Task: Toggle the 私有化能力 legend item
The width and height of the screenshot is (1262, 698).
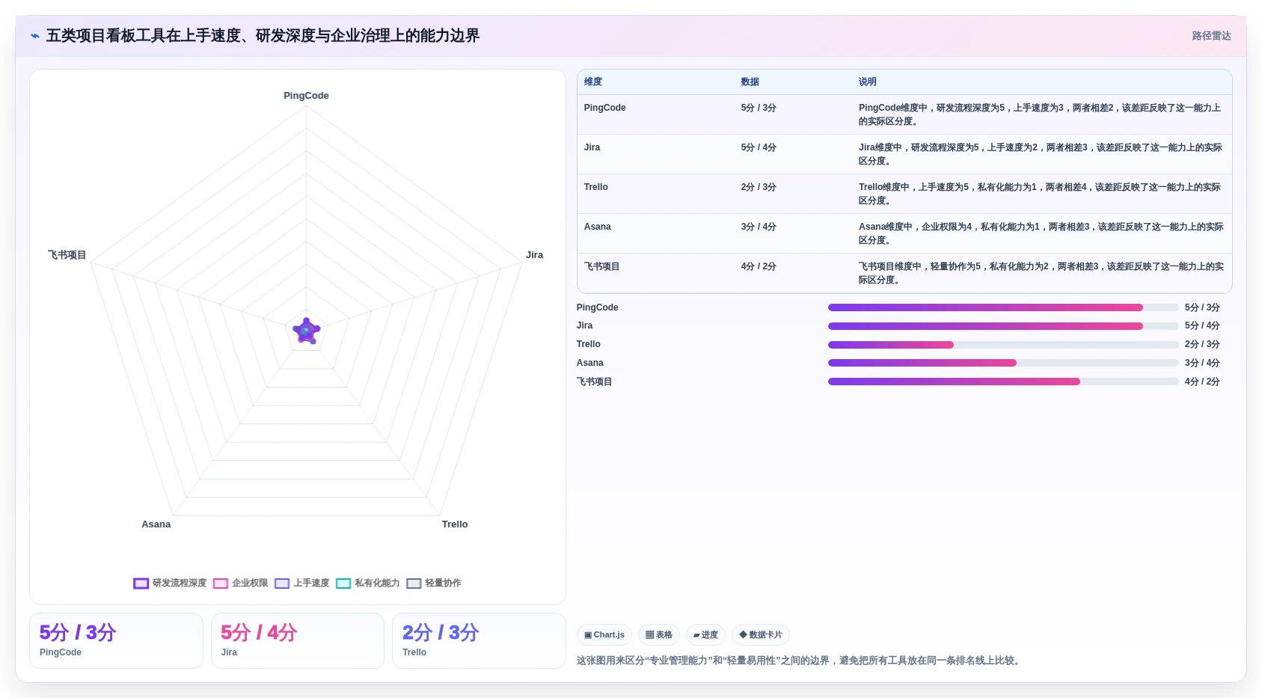Action: (x=368, y=584)
